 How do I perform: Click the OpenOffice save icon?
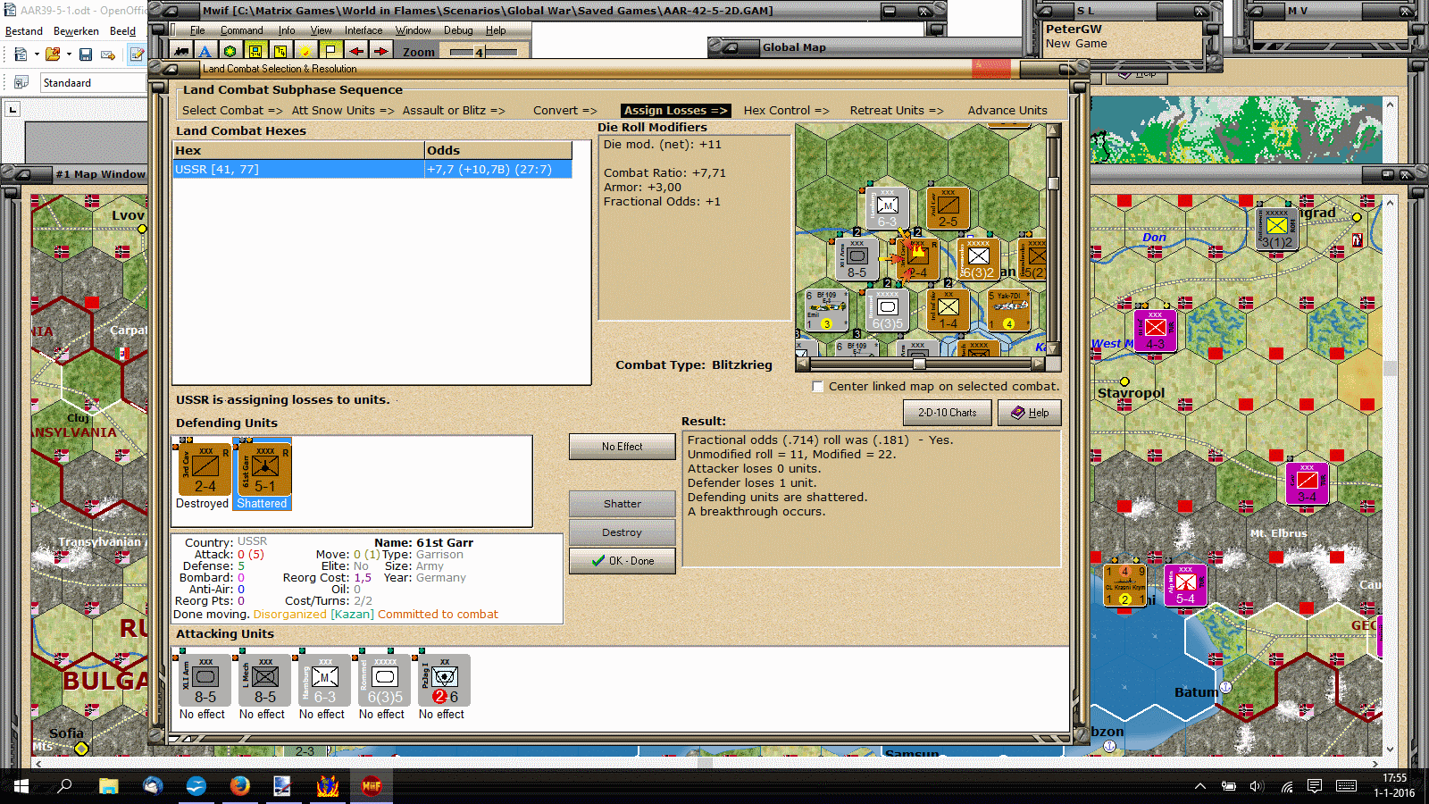point(86,54)
